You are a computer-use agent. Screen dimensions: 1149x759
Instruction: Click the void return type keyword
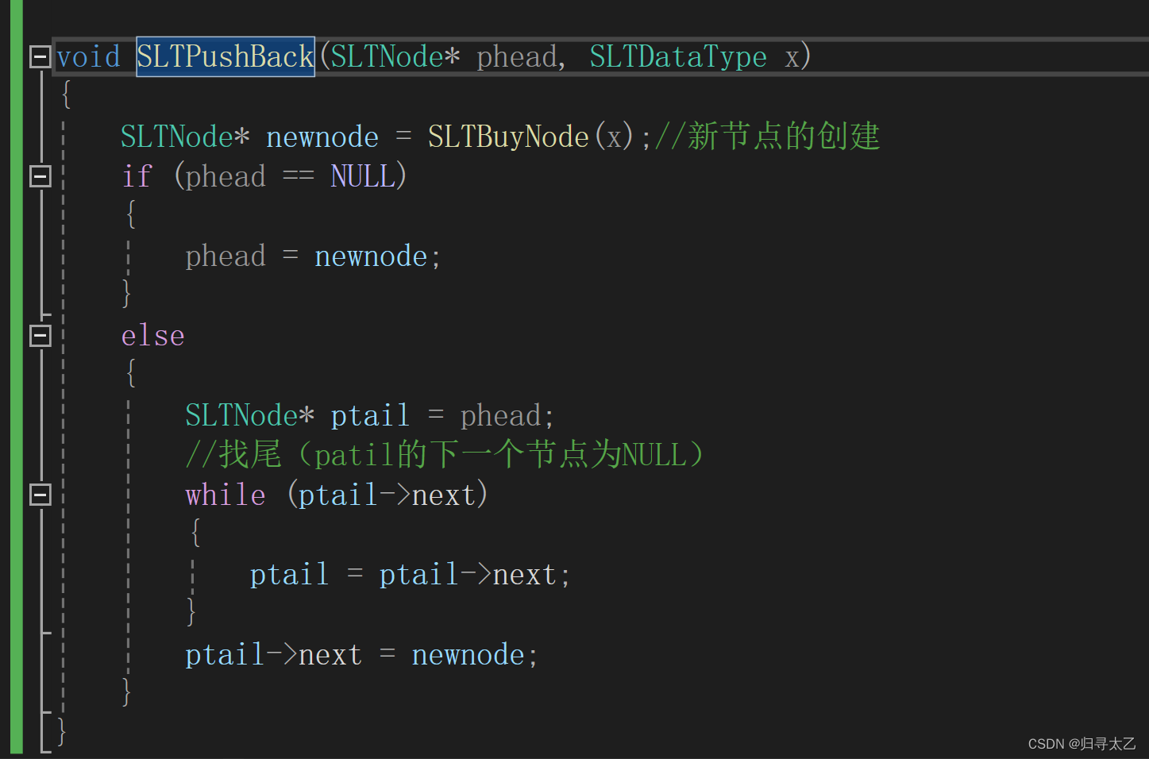coord(88,56)
